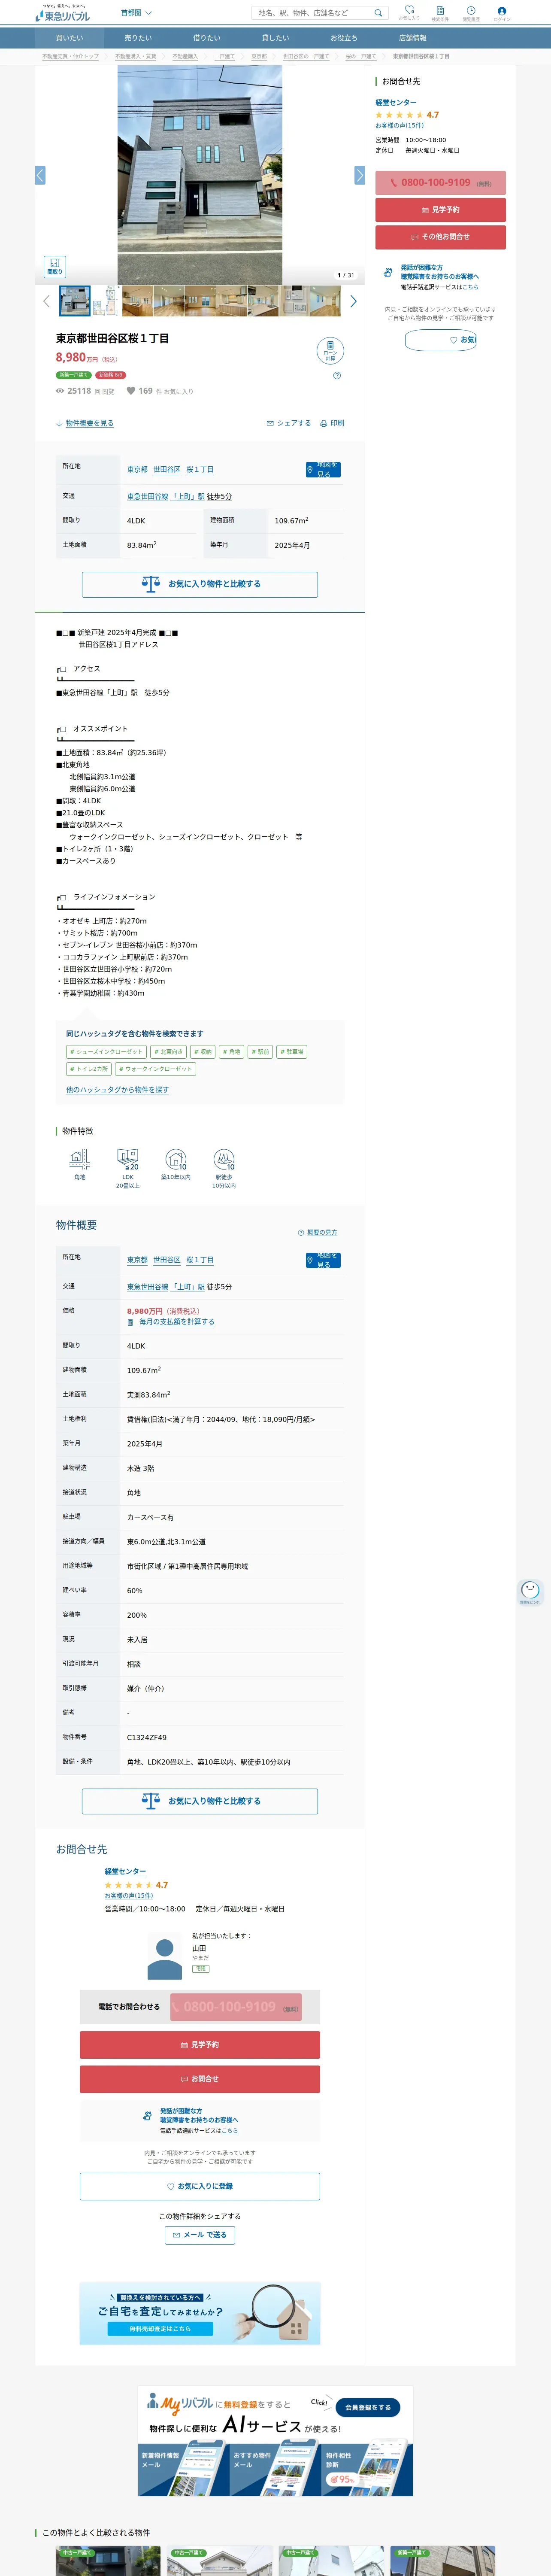Follow the 東京都 breadcrumb link
Screen dimensions: 551x2576
pos(259,57)
